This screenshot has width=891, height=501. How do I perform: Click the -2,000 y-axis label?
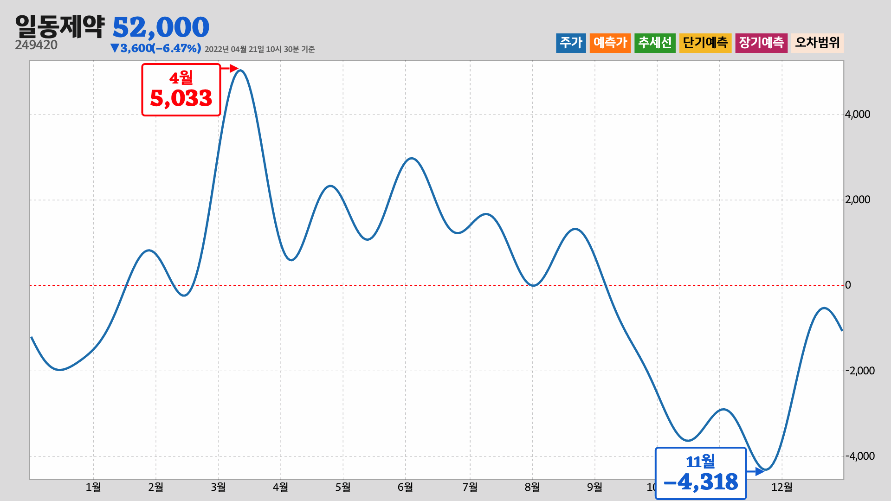(x=860, y=371)
